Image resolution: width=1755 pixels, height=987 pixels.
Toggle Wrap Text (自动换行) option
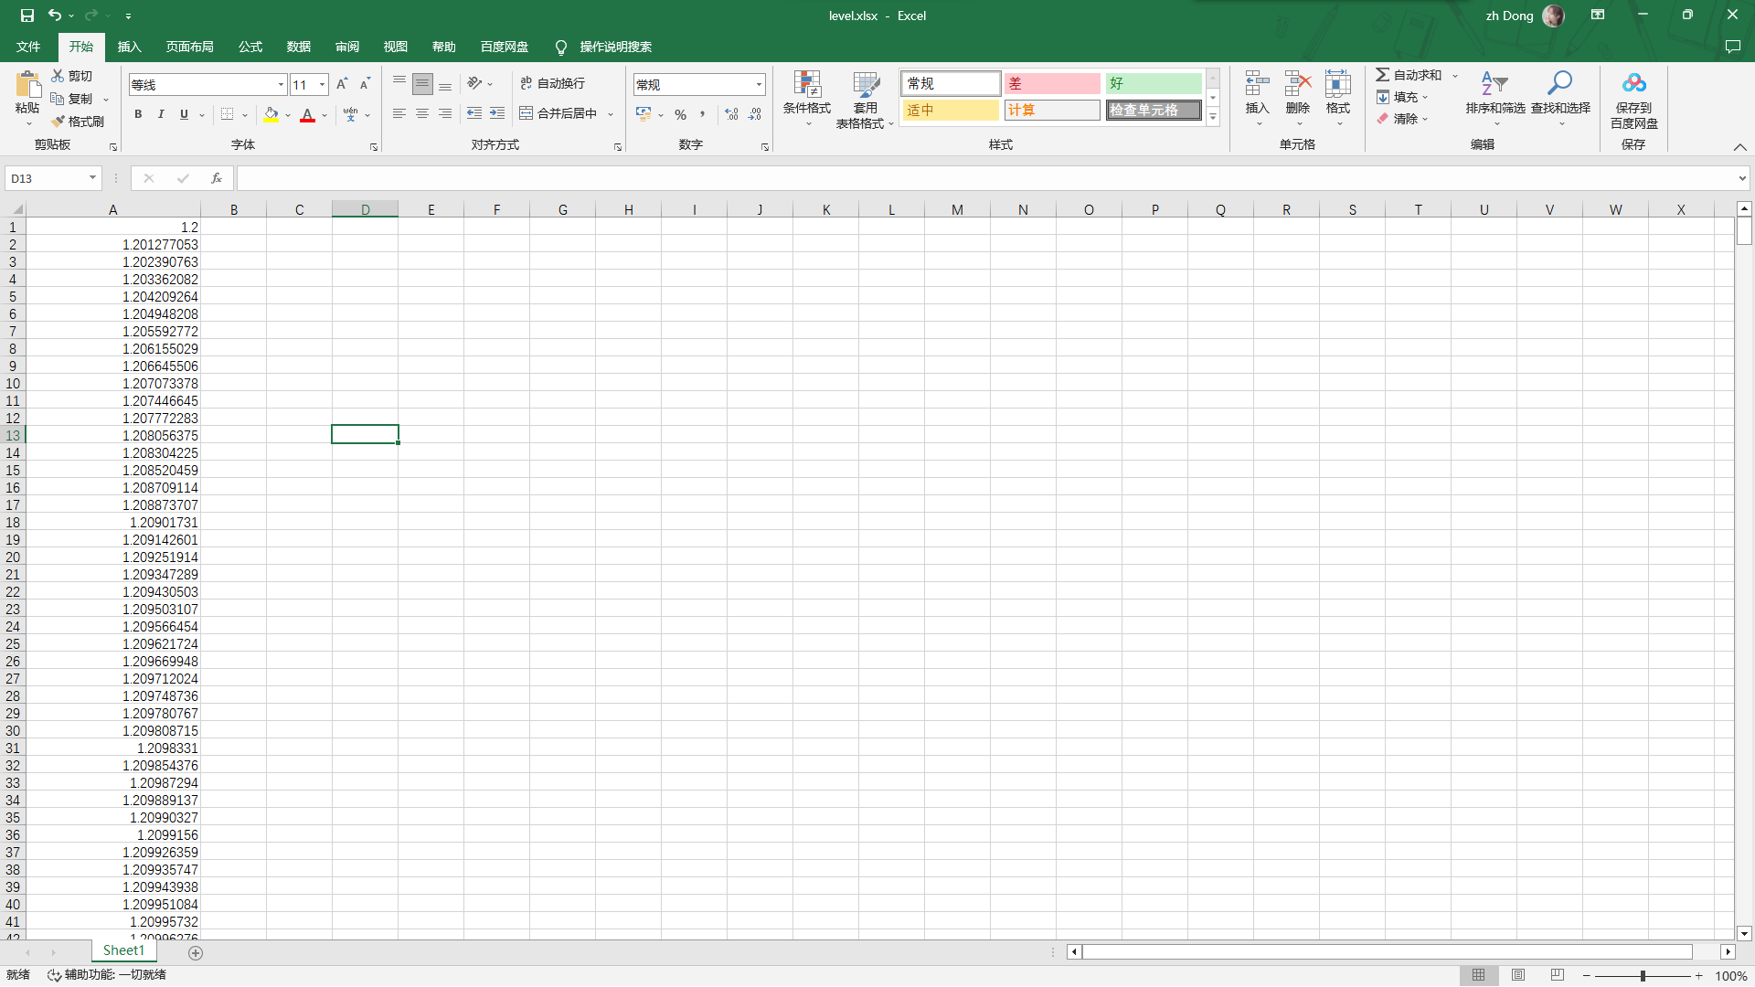click(x=552, y=83)
